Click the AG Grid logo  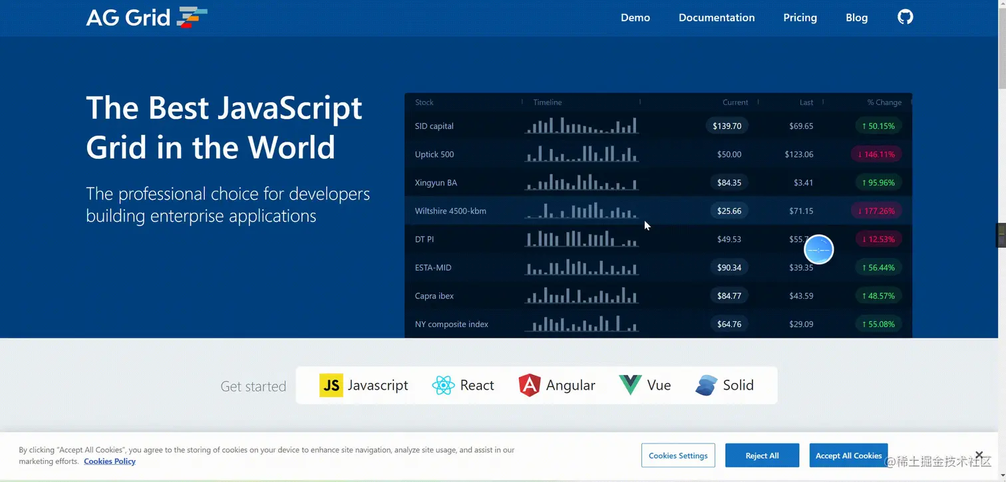click(147, 17)
